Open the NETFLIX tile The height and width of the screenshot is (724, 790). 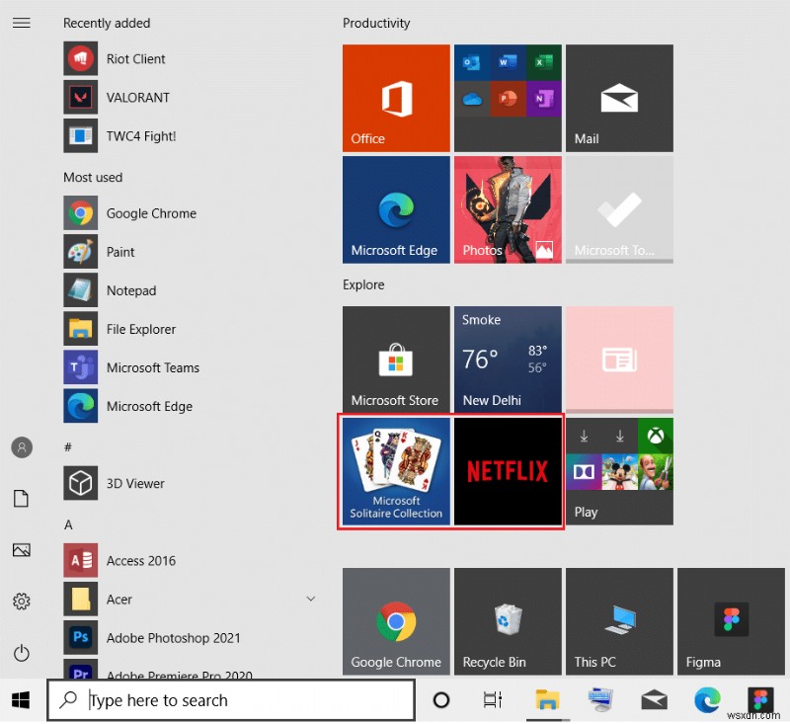pos(508,471)
